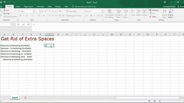Click the Copy command in Clipboard

click(x=7, y=13)
